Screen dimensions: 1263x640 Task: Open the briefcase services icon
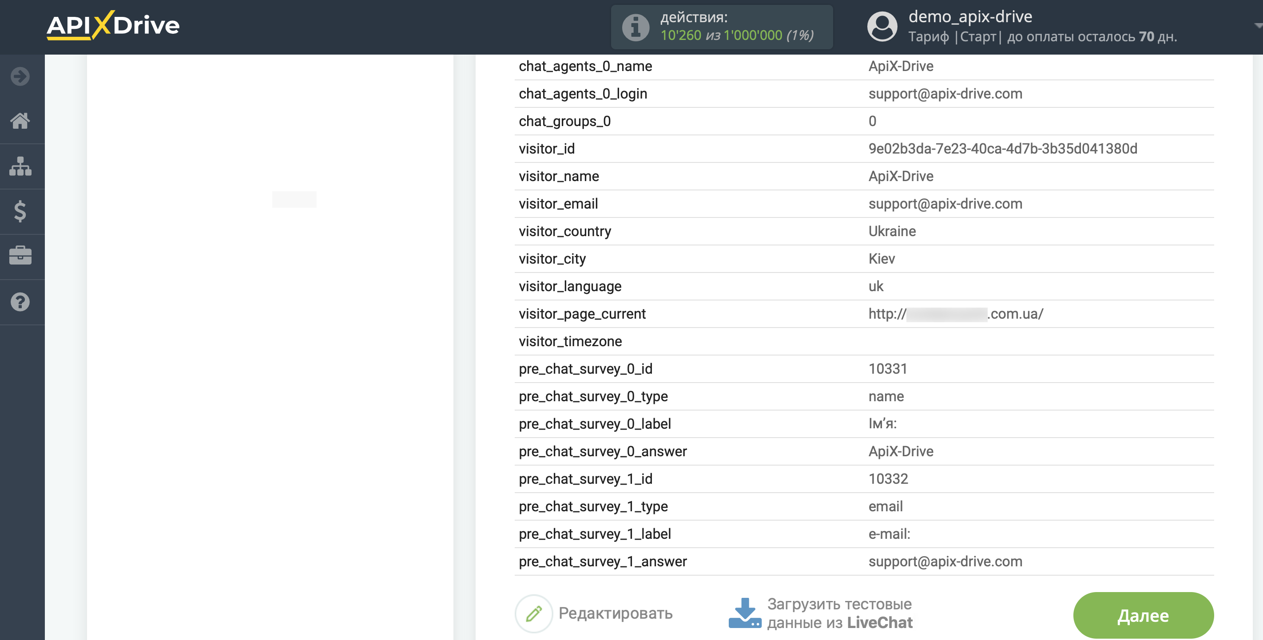(20, 255)
